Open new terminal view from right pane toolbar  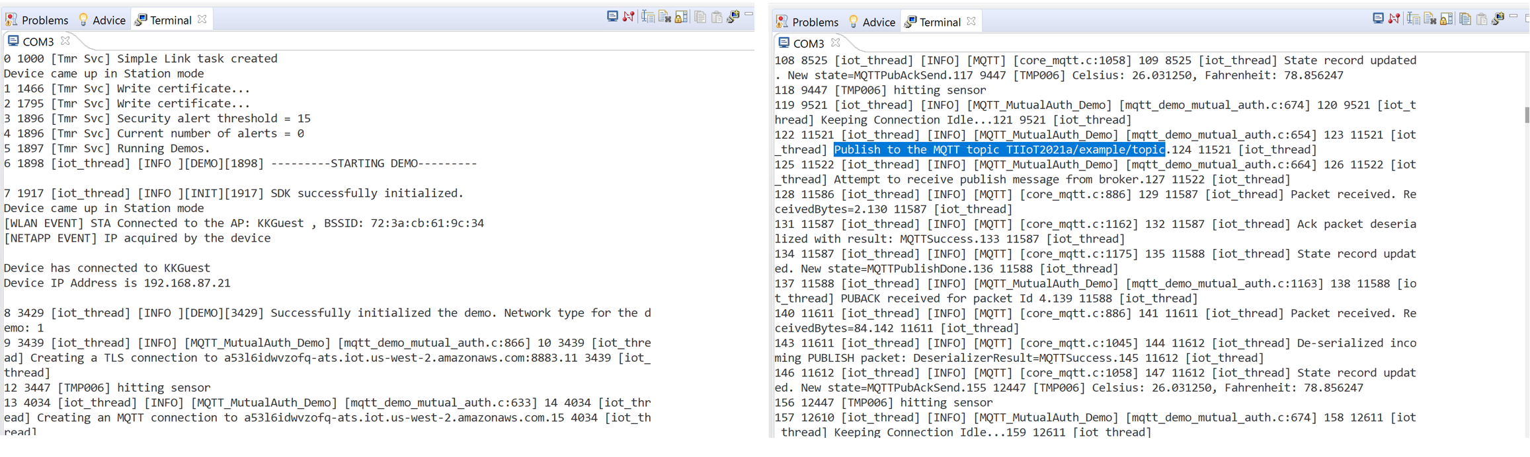1498,18
